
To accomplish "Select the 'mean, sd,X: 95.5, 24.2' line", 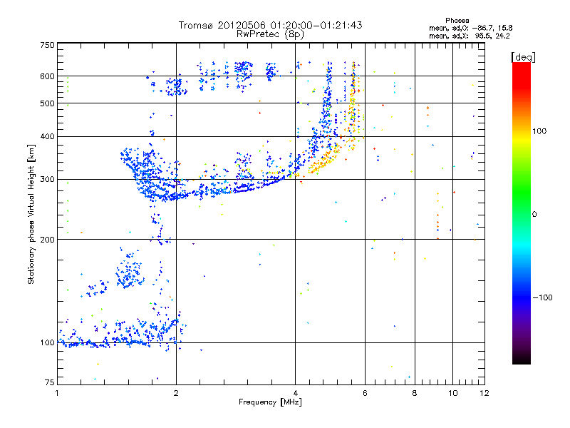I will [x=470, y=36].
